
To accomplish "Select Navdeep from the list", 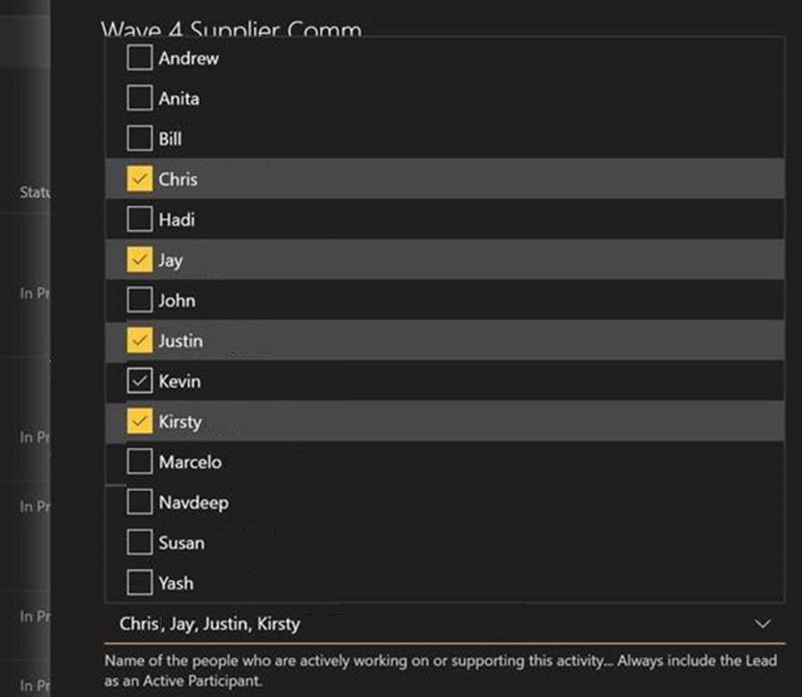I will pyautogui.click(x=138, y=502).
